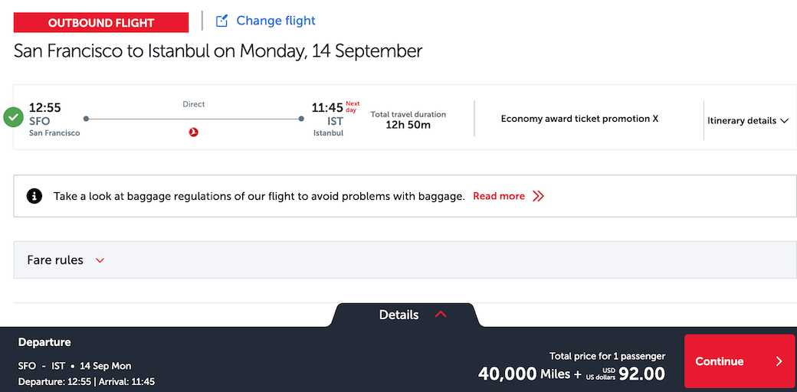
Task: Expand the Fare rules section
Action: point(55,260)
